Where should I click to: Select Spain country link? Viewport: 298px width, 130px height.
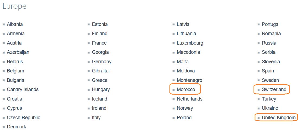[x=268, y=71]
